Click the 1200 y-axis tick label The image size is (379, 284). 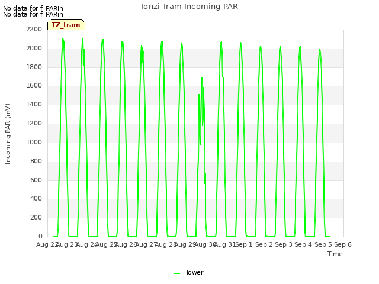(34, 123)
